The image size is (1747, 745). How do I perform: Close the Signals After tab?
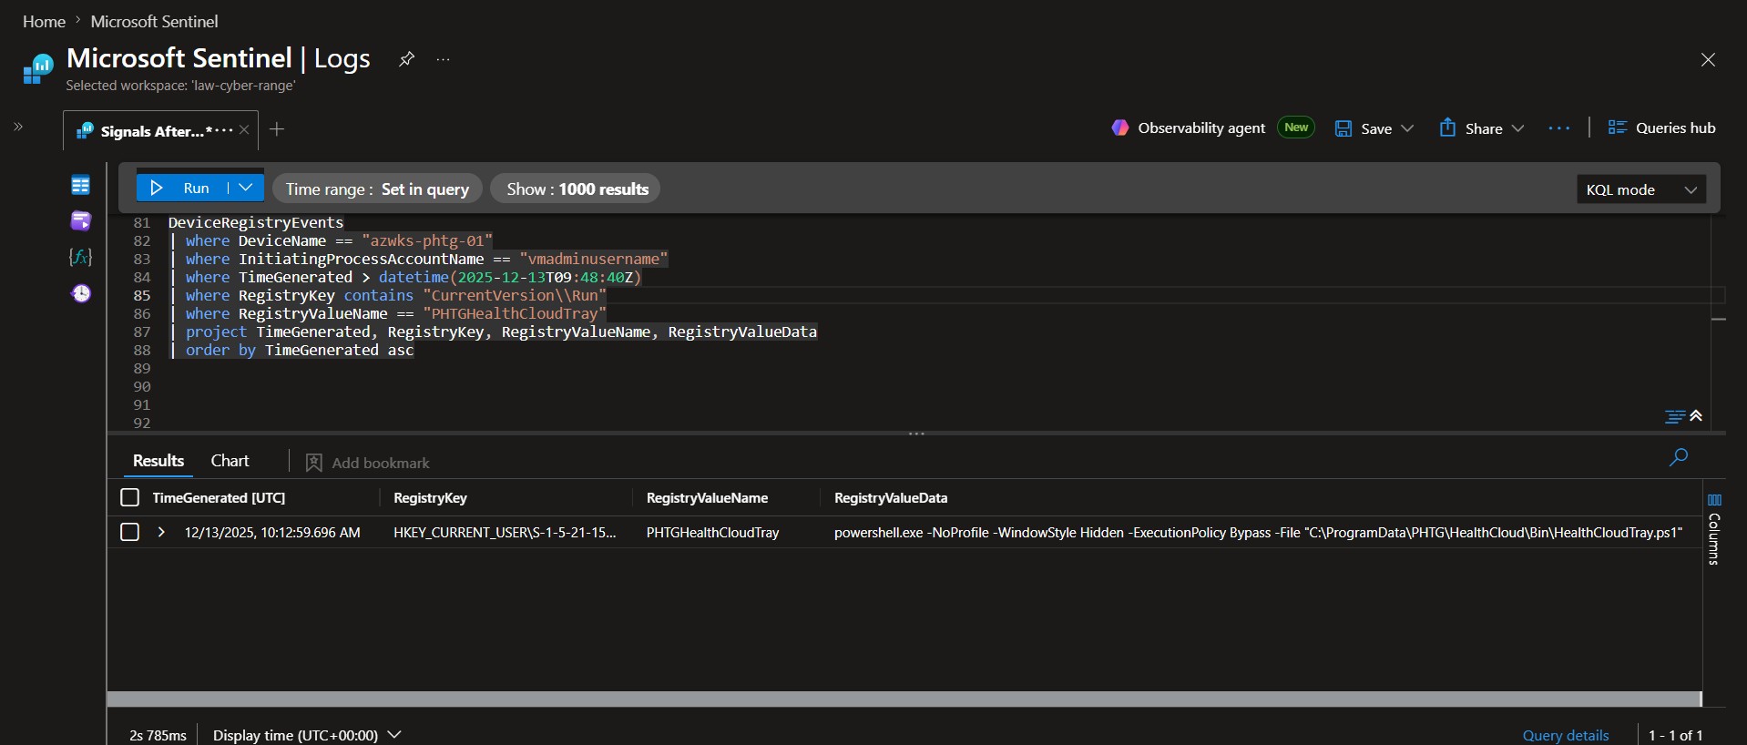pyautogui.click(x=244, y=129)
